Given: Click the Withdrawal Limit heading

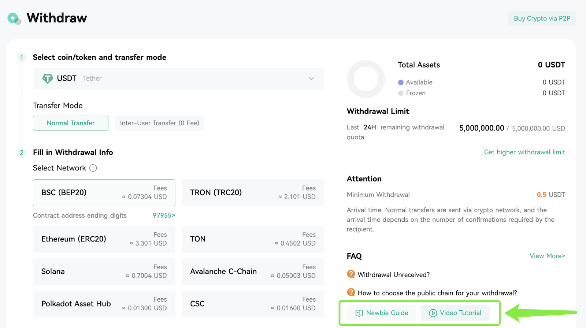Looking at the screenshot, I should 378,111.
